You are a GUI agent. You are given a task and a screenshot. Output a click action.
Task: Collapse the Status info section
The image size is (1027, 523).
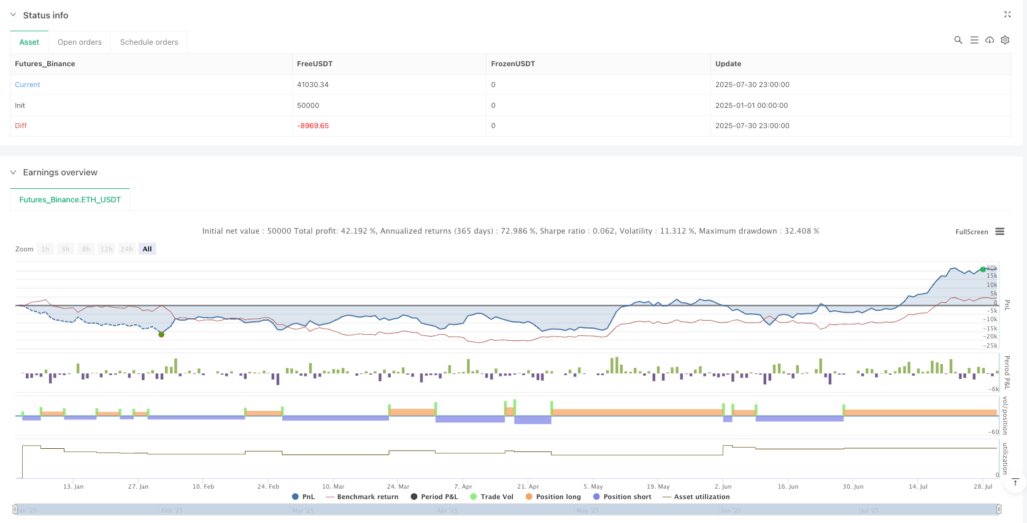click(x=13, y=15)
